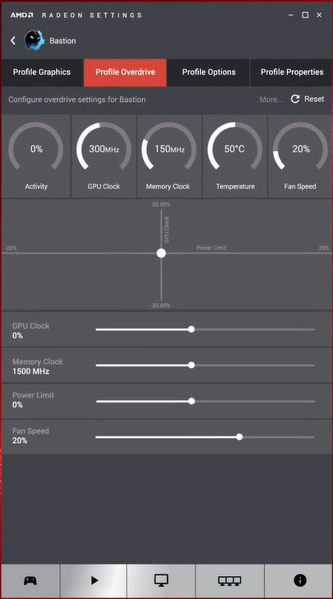The width and height of the screenshot is (333, 599).
Task: Open the Eyefinity multi-monitor section
Action: (229, 581)
